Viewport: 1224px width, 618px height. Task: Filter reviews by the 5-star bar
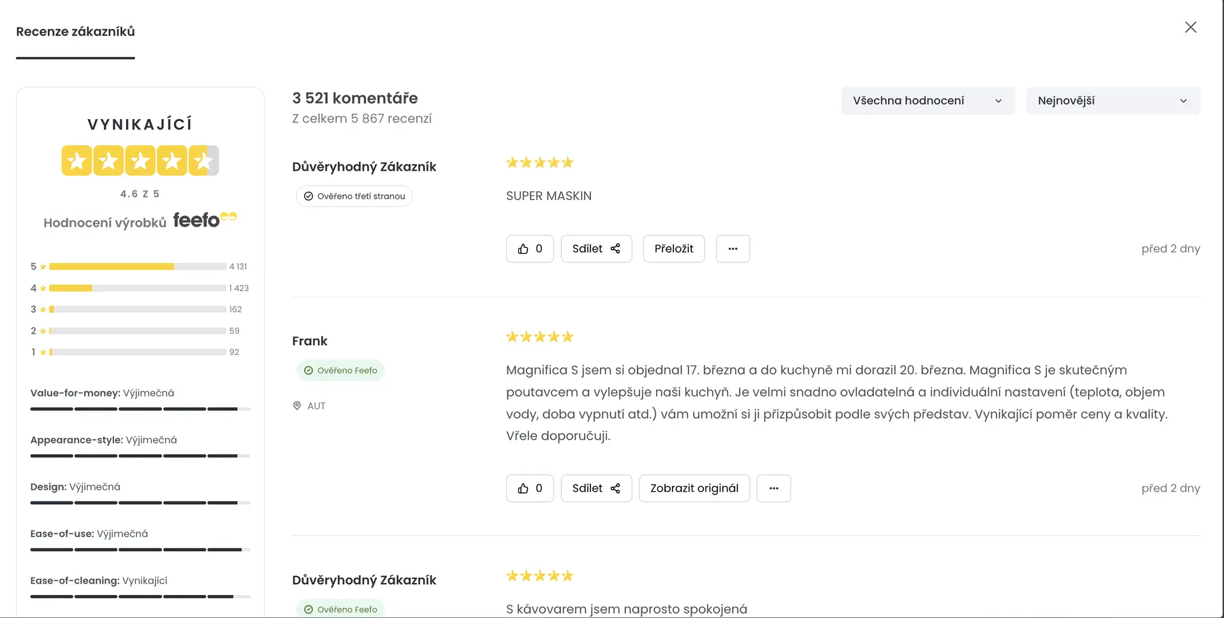click(137, 266)
